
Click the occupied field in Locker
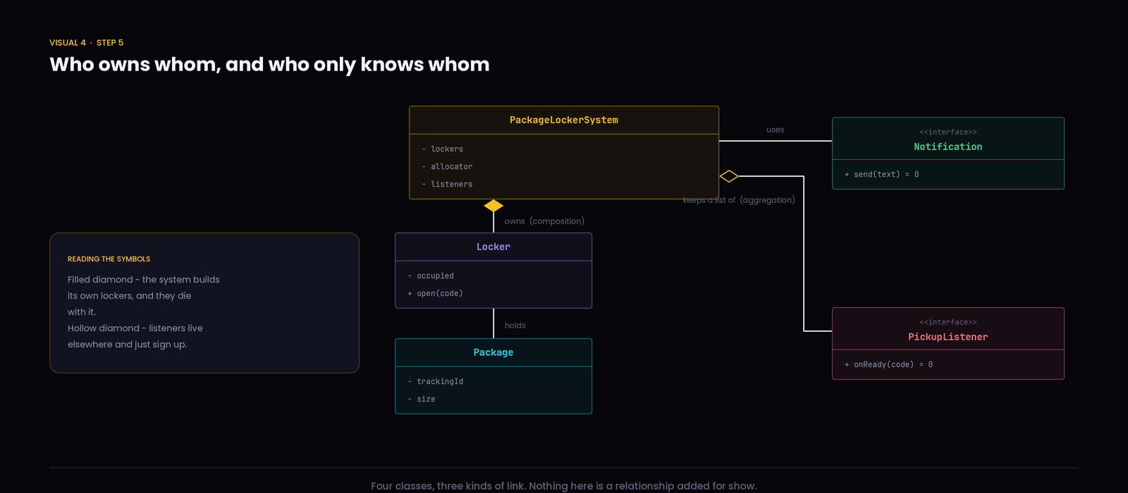(x=431, y=276)
